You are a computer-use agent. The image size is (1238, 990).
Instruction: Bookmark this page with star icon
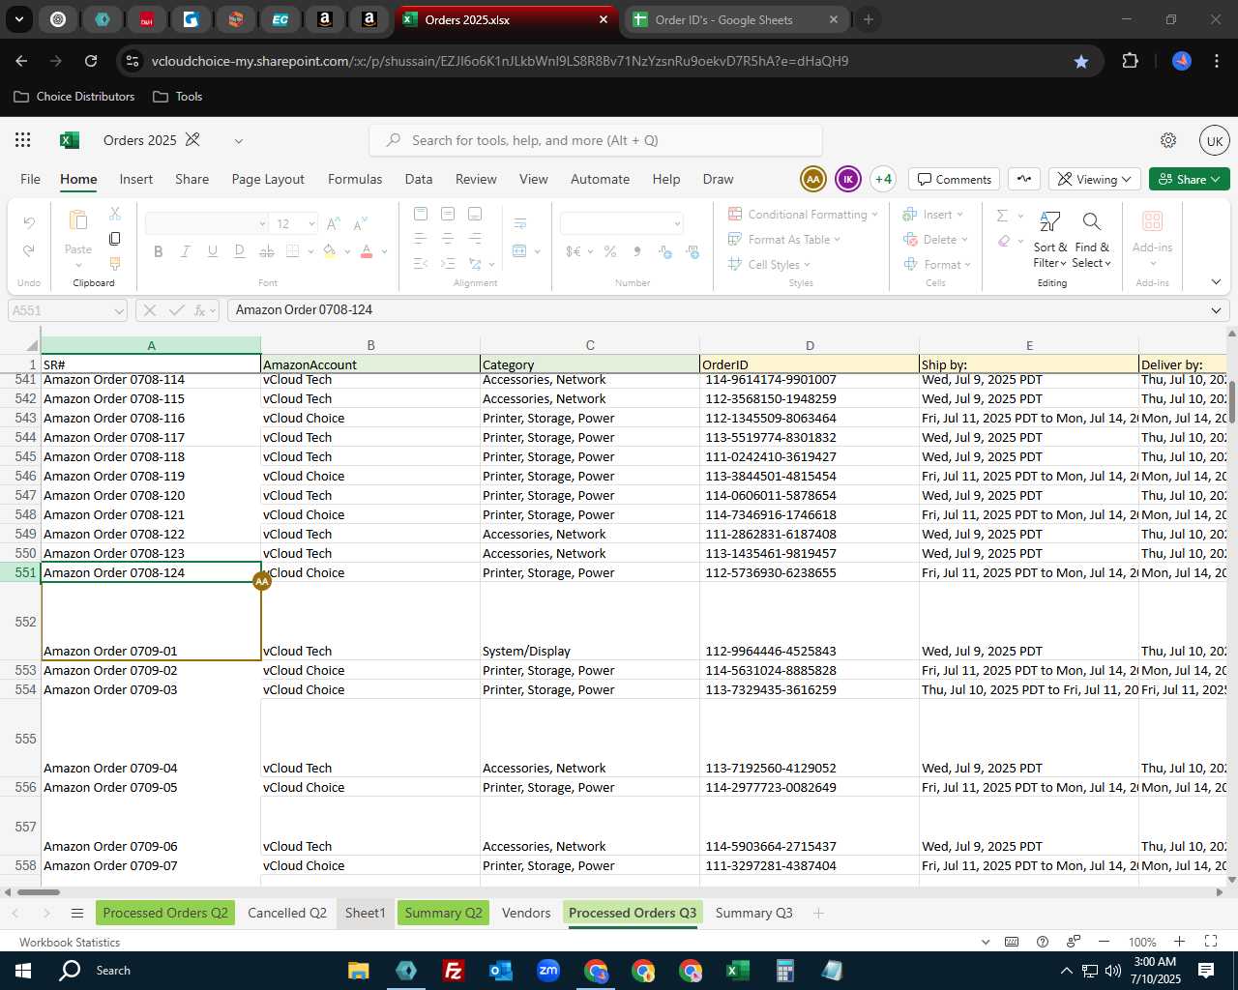point(1081,61)
